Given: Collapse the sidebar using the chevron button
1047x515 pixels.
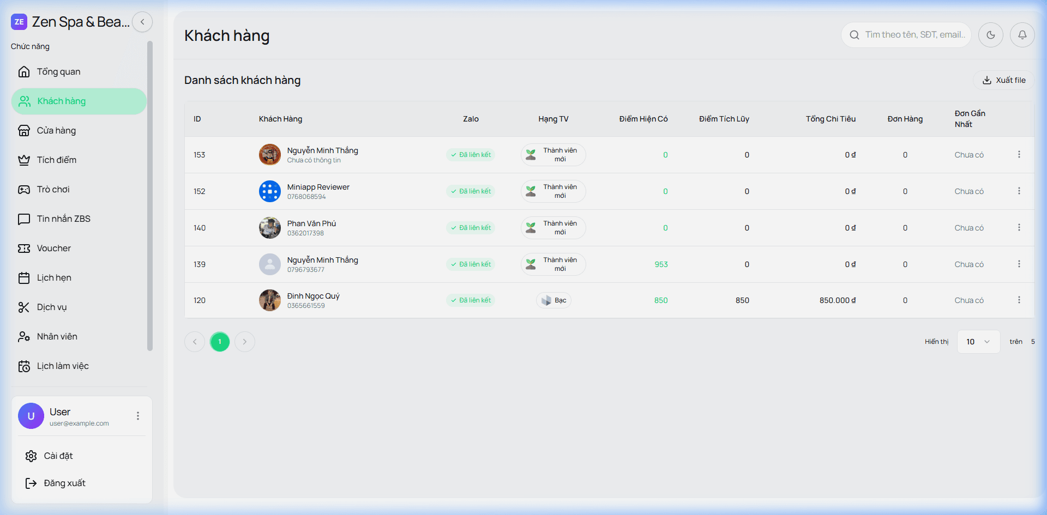Looking at the screenshot, I should [142, 22].
